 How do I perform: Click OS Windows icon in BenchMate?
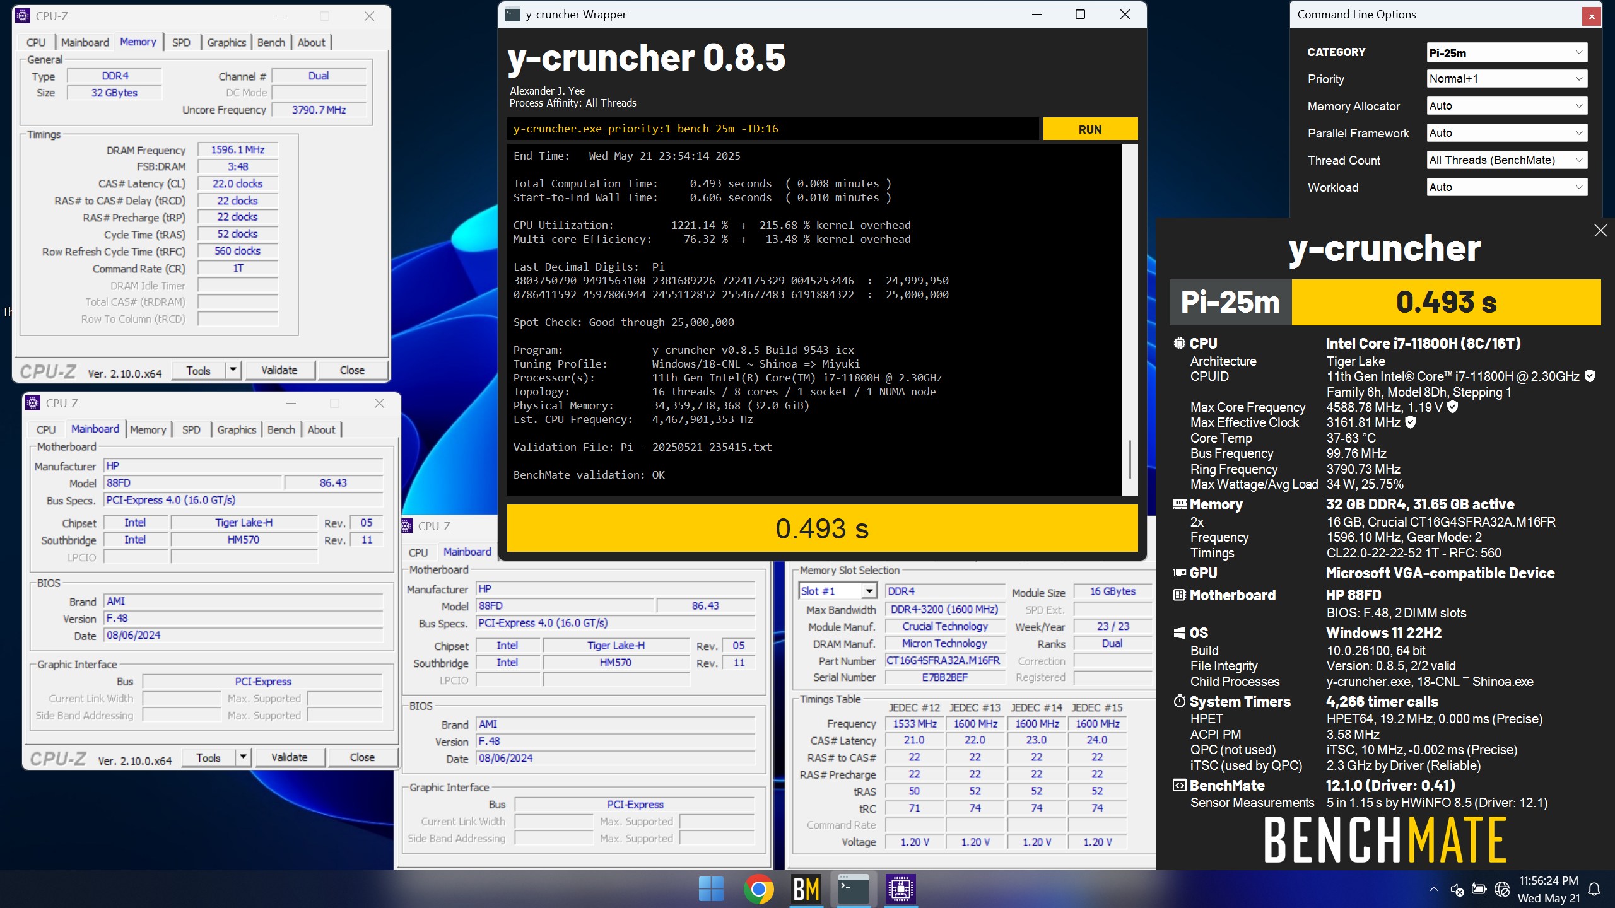pos(1179,633)
